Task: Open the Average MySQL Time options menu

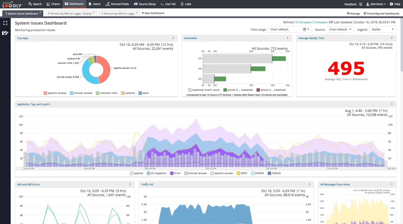Action: (x=392, y=38)
